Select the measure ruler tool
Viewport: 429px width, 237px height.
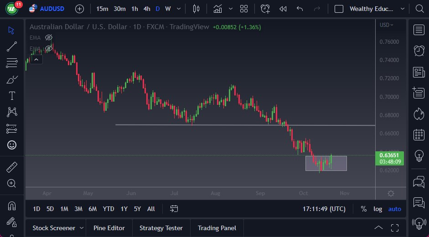click(x=12, y=167)
